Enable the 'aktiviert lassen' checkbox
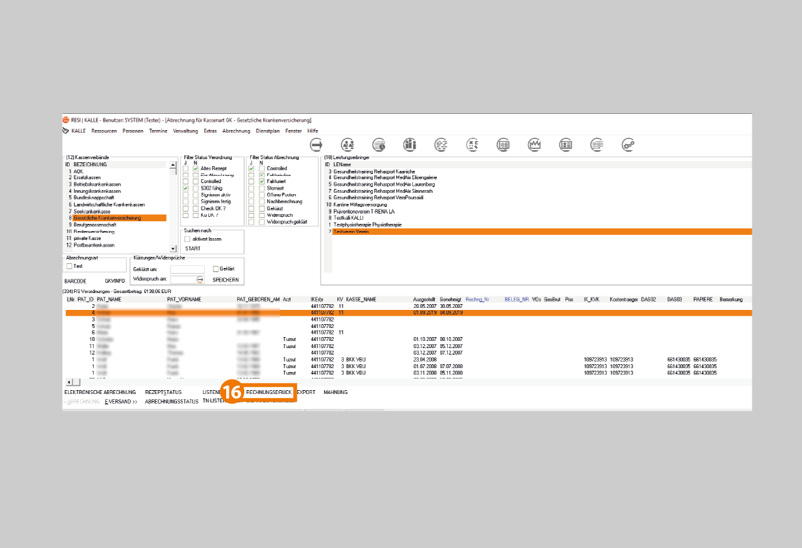Screen dimensions: 802x548 (187, 239)
